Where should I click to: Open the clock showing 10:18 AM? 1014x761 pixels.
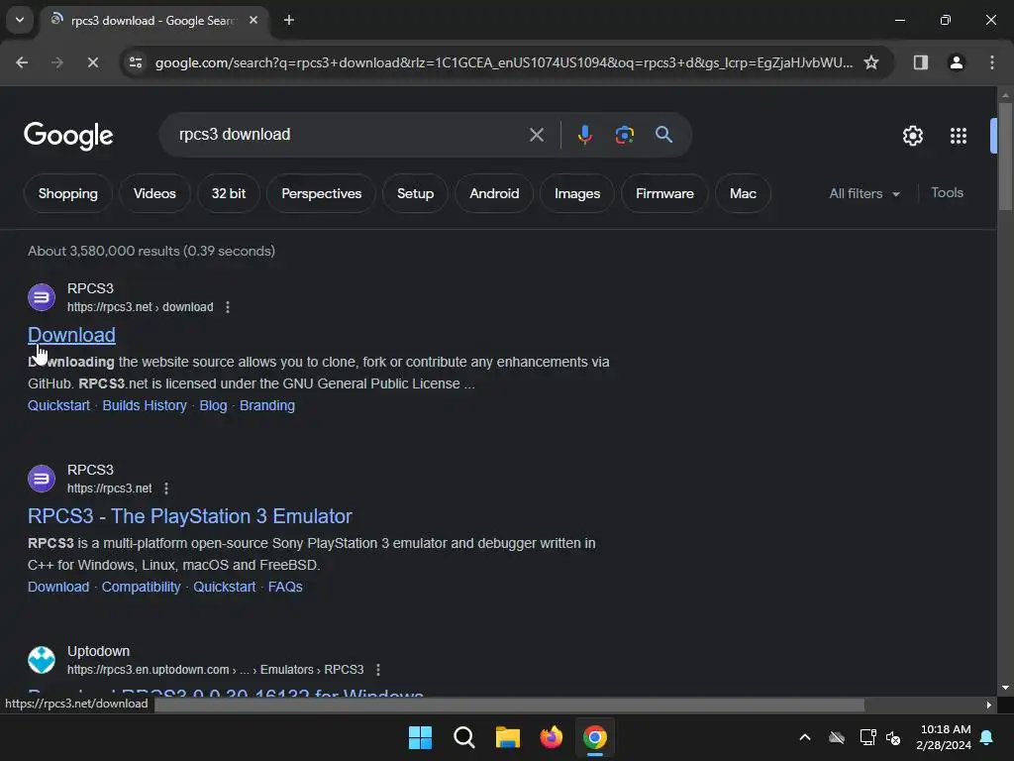pyautogui.click(x=944, y=737)
